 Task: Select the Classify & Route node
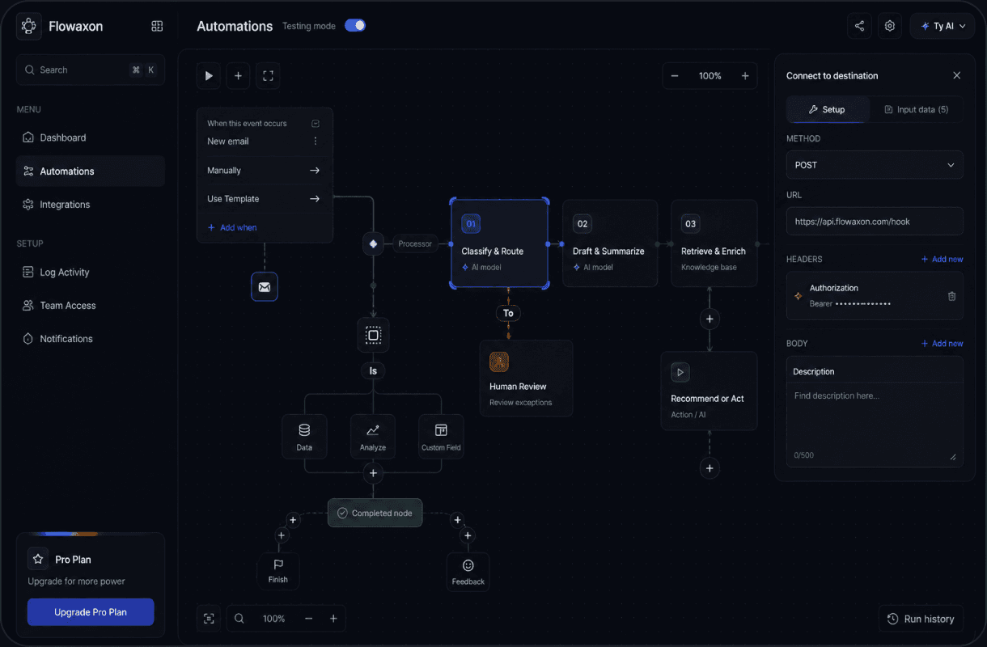499,243
